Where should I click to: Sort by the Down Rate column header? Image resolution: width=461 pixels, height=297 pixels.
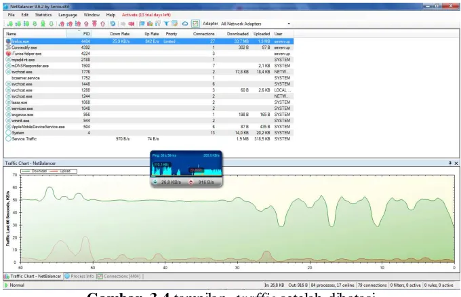[x=111, y=34]
